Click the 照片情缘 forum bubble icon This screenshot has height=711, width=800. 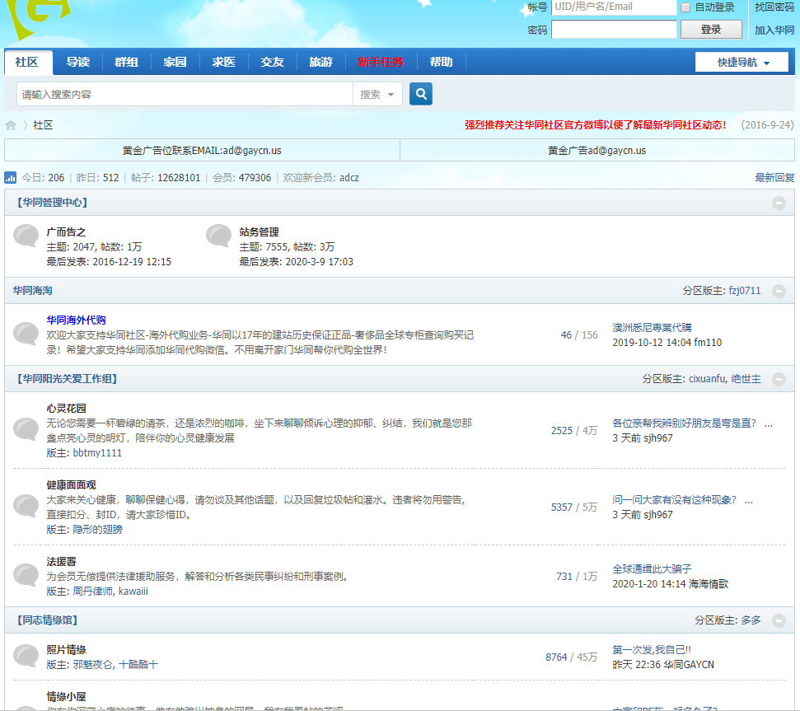pos(26,656)
